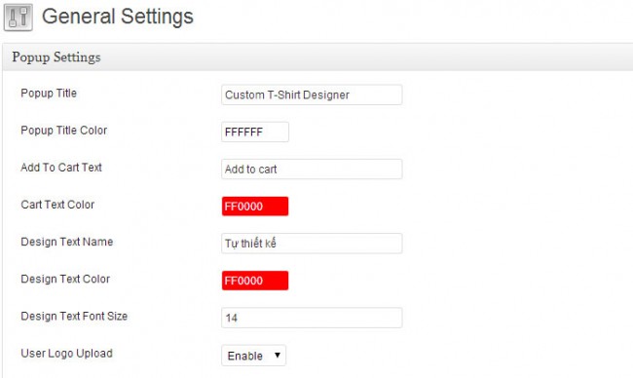The height and width of the screenshot is (378, 633).
Task: Click the Popup Title input field
Action: point(312,94)
